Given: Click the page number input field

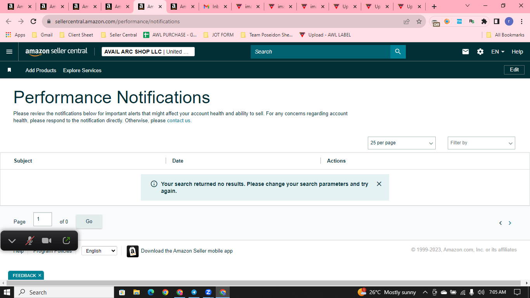Looking at the screenshot, I should [x=43, y=219].
